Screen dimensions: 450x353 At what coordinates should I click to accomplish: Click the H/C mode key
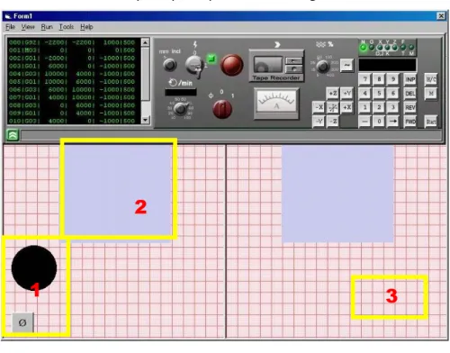point(431,79)
